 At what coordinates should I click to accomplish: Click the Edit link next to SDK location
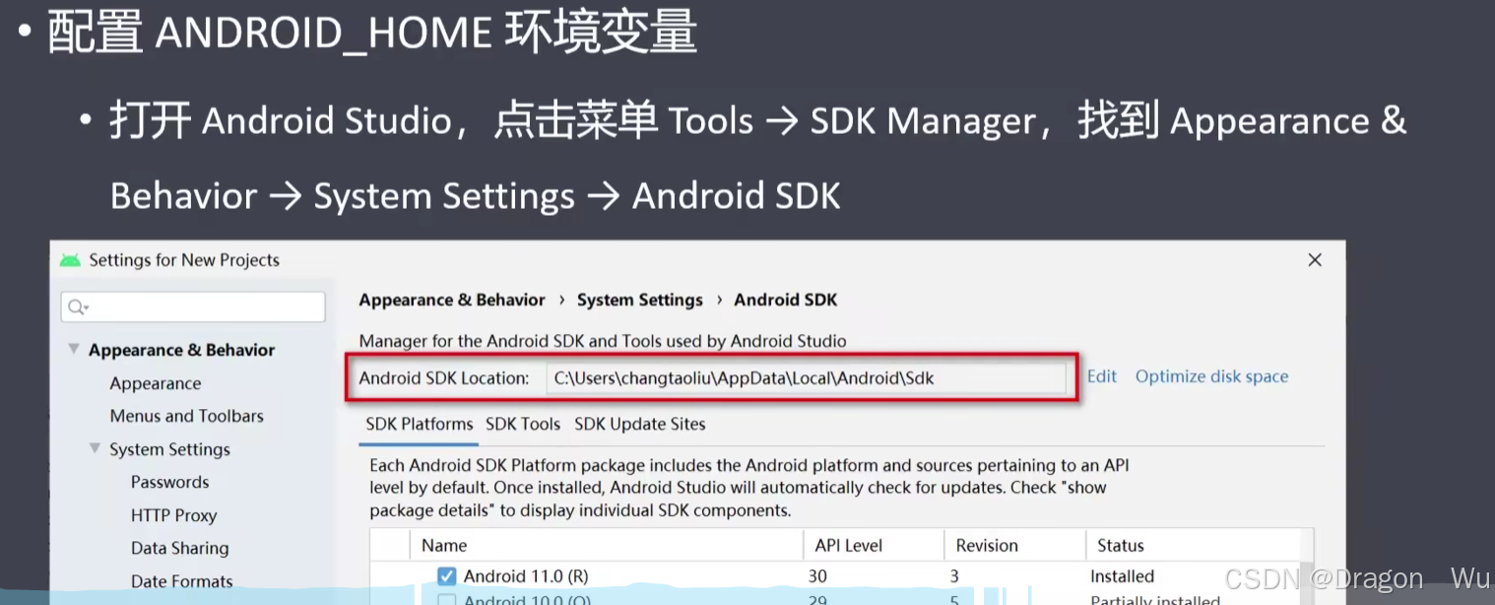(1101, 376)
